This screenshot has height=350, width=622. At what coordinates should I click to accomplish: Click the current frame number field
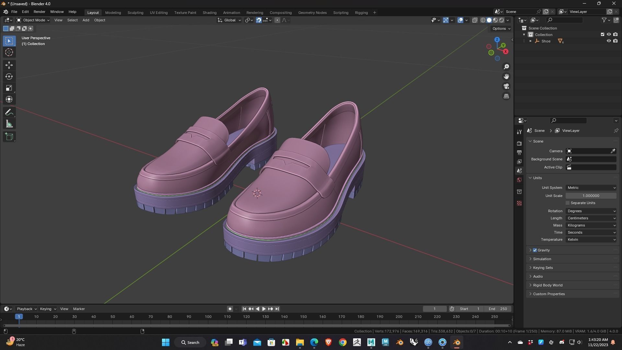[434, 309]
